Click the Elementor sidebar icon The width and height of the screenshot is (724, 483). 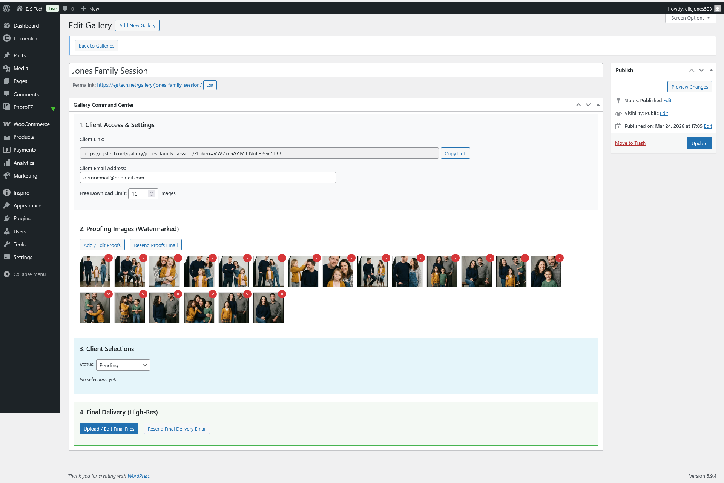pyautogui.click(x=7, y=38)
